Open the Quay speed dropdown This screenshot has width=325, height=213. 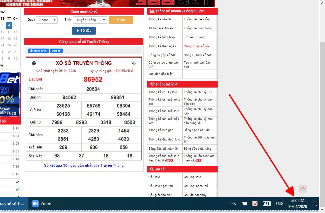(47, 20)
